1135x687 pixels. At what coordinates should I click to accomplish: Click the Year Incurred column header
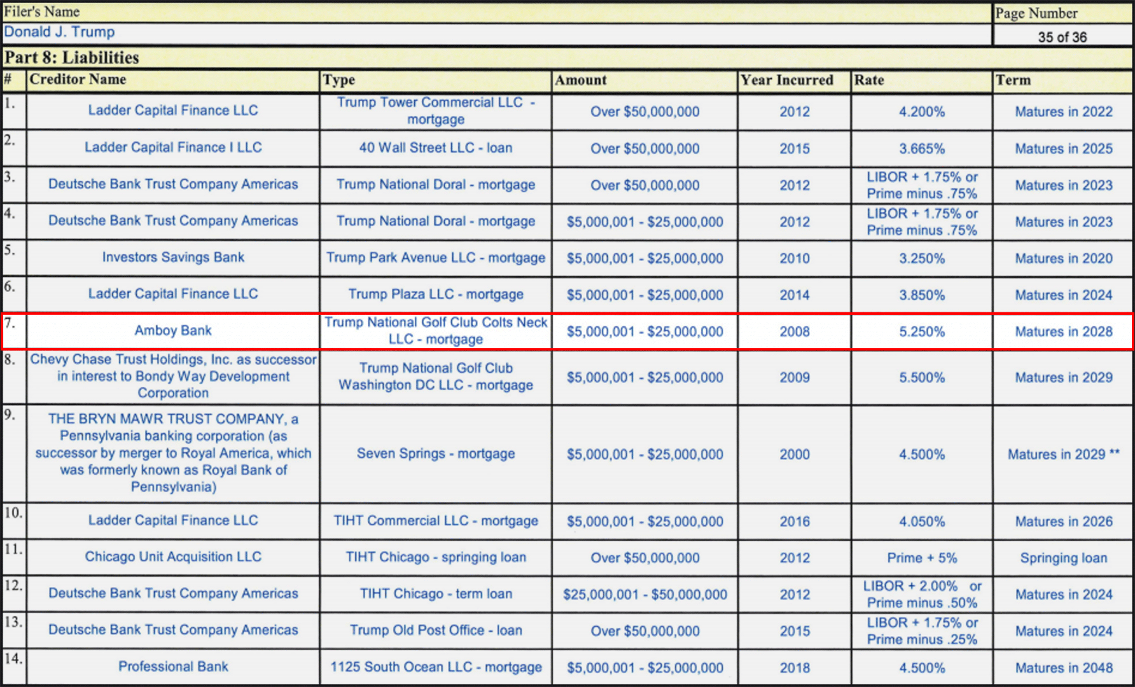786,80
